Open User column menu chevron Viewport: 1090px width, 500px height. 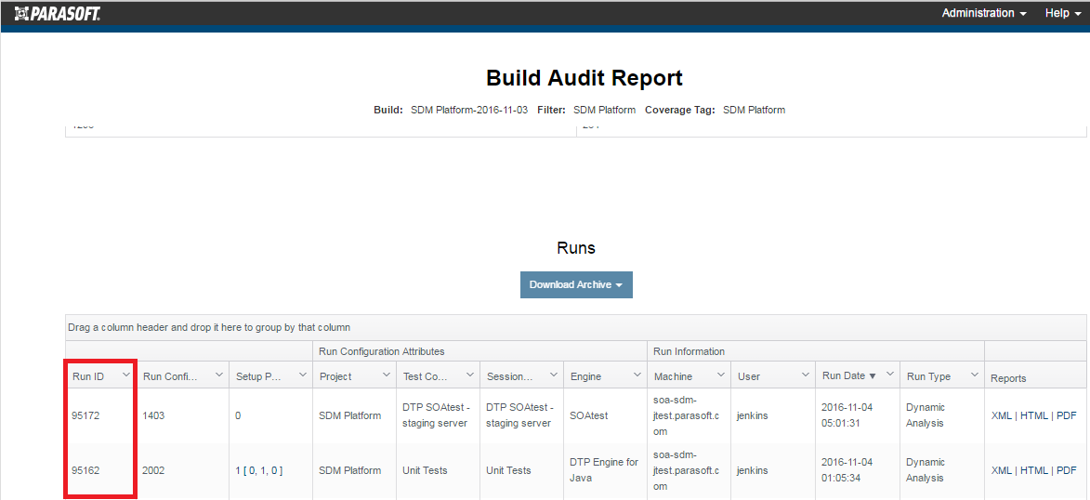(x=805, y=375)
